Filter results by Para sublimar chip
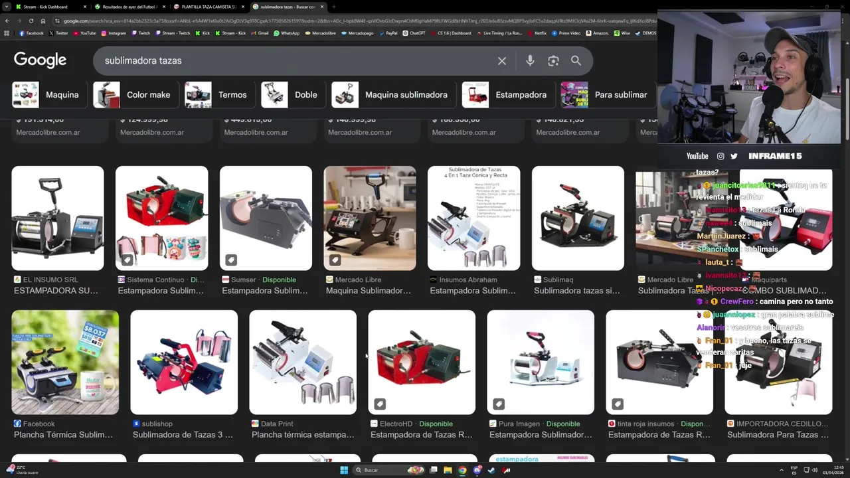This screenshot has height=478, width=850. [x=608, y=95]
